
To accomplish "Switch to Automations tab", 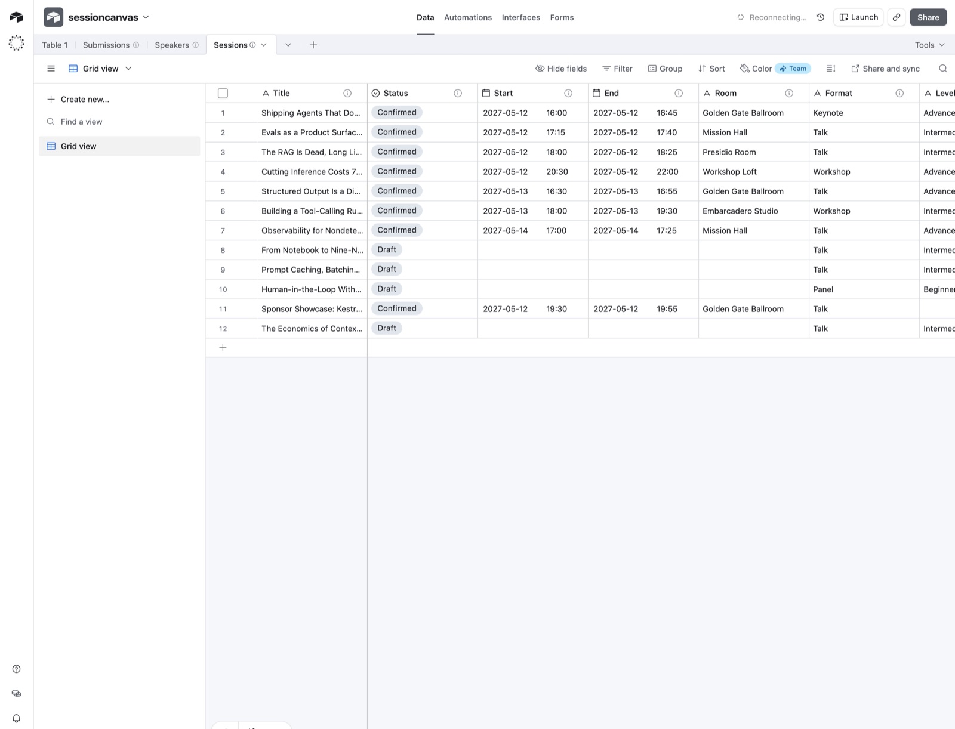I will point(468,17).
